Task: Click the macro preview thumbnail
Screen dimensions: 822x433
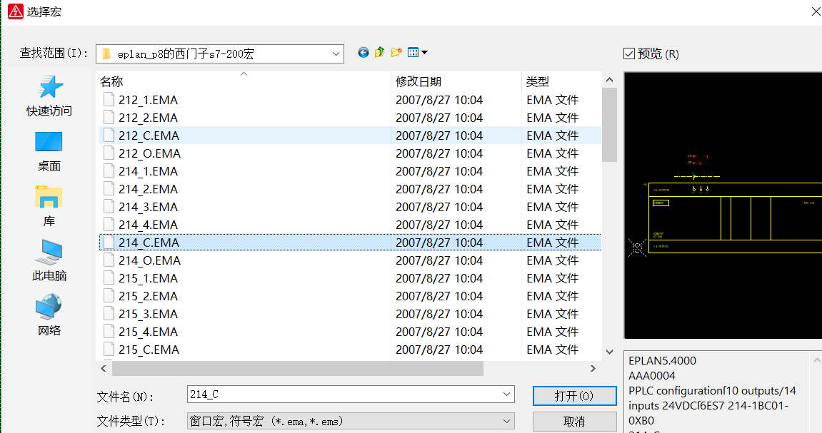Action: 723,205
